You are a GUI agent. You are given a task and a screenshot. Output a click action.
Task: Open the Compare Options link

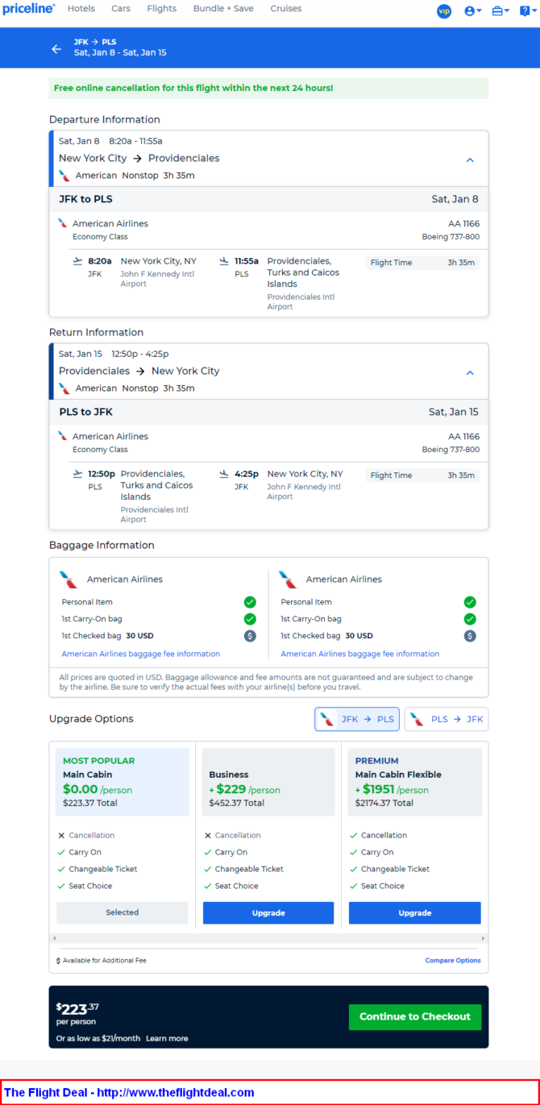click(453, 961)
